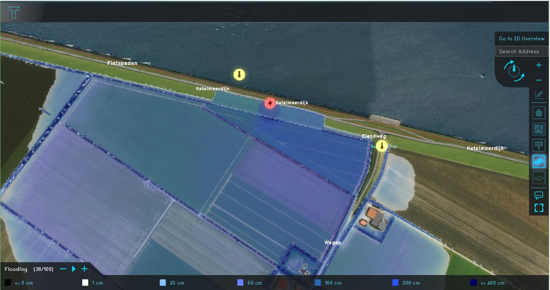Click the Search Address field
The width and height of the screenshot is (550, 290).
522,52
